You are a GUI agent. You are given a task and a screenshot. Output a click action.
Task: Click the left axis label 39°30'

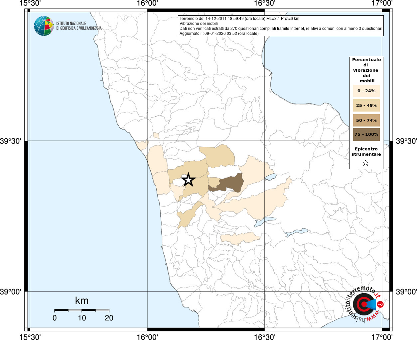(11, 141)
